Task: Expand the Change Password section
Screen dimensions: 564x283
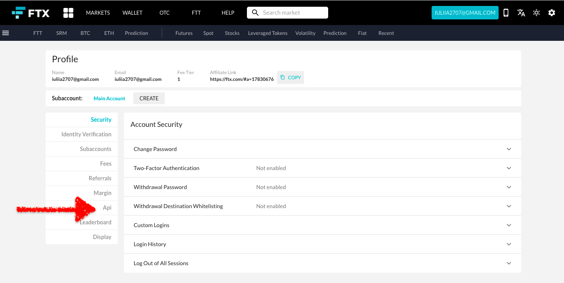Action: pos(509,149)
